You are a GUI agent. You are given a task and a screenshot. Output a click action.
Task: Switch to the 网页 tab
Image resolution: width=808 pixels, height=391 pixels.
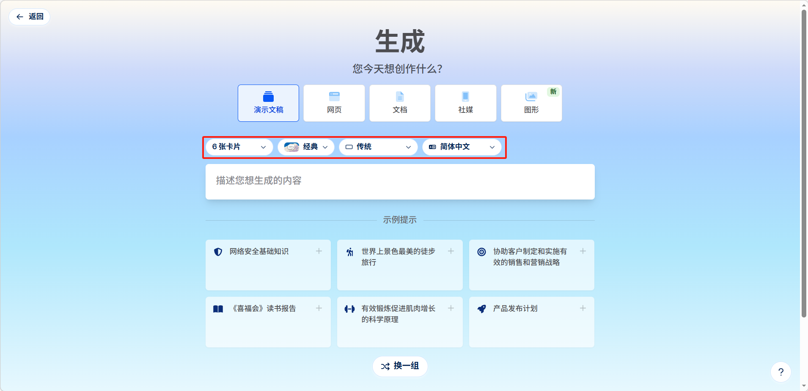click(334, 103)
